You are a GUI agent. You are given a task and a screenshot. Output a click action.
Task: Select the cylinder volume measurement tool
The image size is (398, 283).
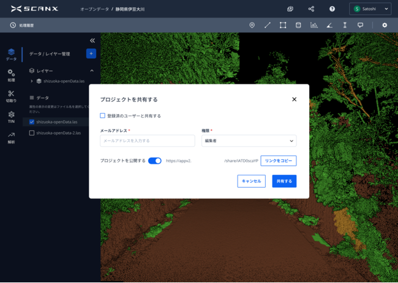click(x=298, y=25)
